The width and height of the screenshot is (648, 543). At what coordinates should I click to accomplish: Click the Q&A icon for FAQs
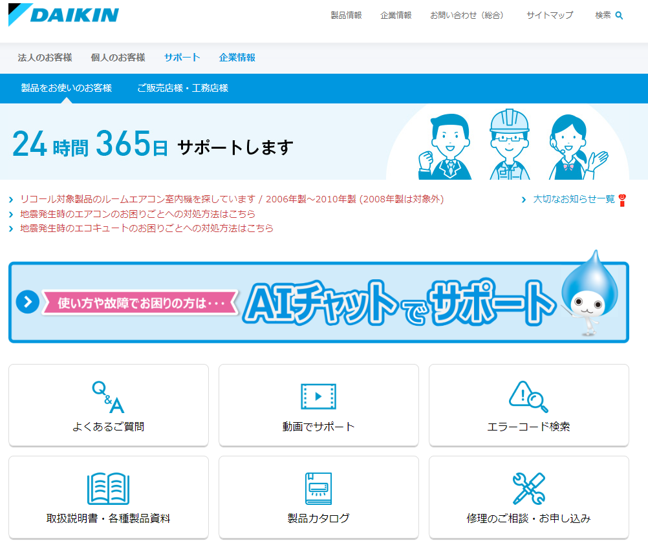click(108, 397)
